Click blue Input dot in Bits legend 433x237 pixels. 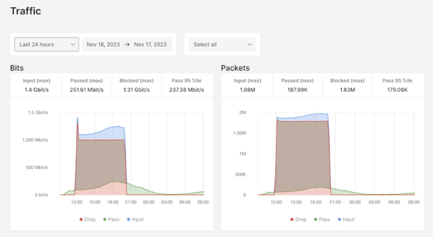tap(128, 219)
